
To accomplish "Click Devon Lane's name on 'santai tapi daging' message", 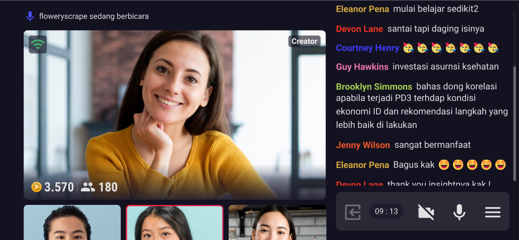I will (x=360, y=29).
